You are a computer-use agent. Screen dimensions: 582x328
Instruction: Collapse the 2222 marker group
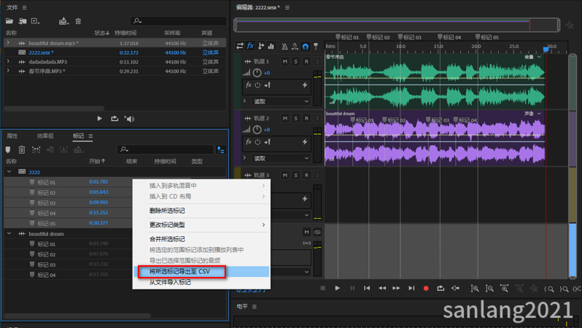pos(9,172)
